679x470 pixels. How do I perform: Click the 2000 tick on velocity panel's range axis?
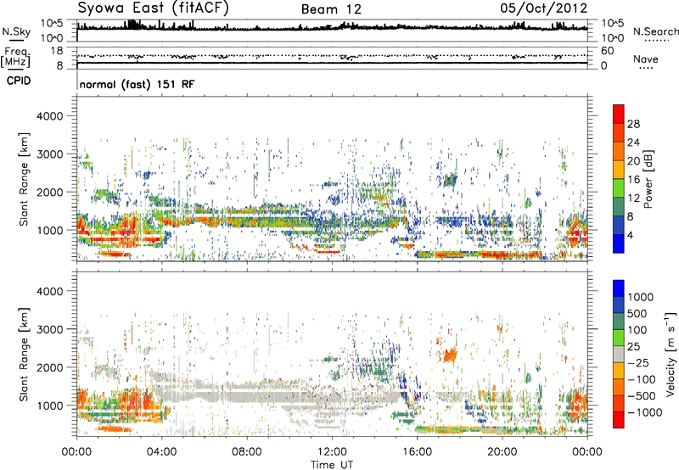[50, 367]
